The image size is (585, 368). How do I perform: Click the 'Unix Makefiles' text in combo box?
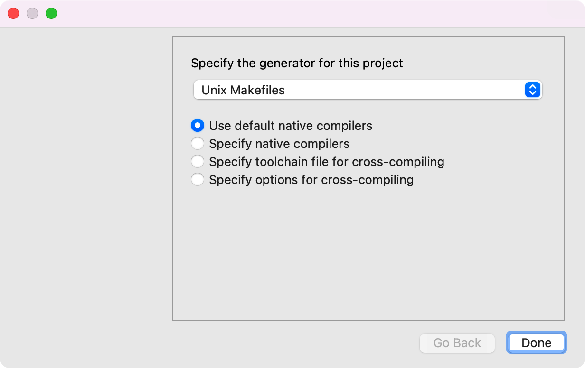click(243, 90)
